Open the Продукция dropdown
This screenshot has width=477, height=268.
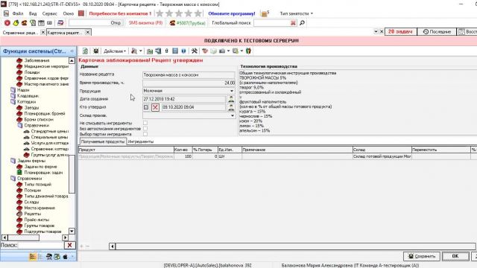232,91
